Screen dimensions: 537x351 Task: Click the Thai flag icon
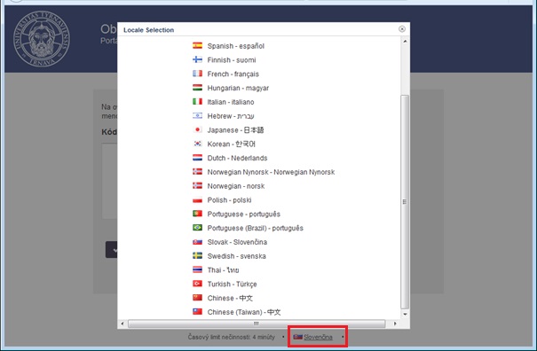197,269
